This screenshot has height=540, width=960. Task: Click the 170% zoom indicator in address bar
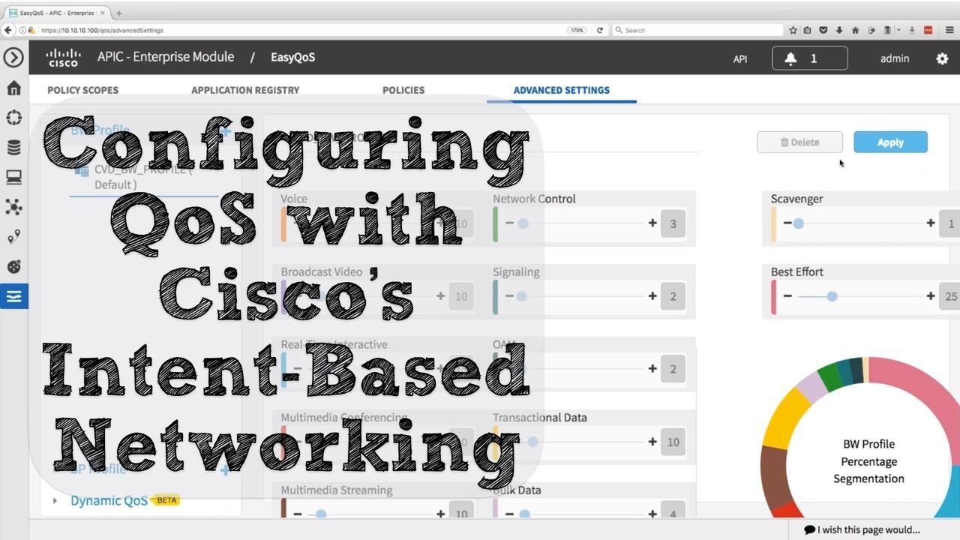[577, 30]
